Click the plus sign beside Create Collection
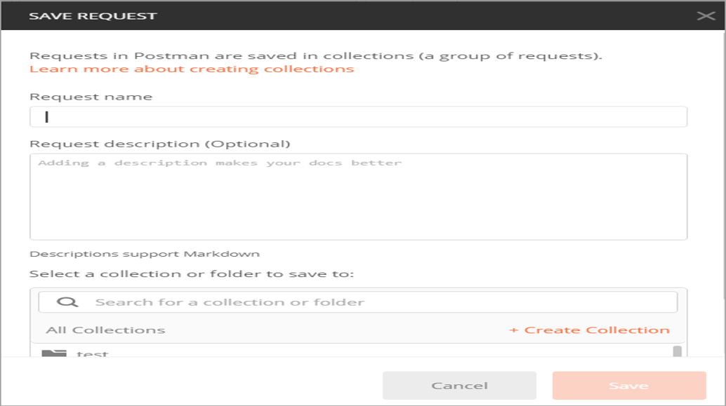The image size is (726, 406). pyautogui.click(x=513, y=330)
